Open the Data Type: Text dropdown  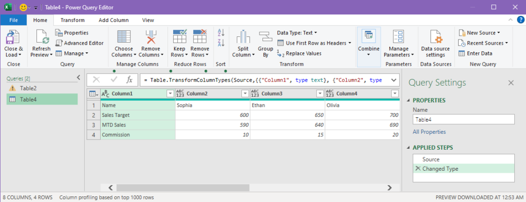pos(297,33)
